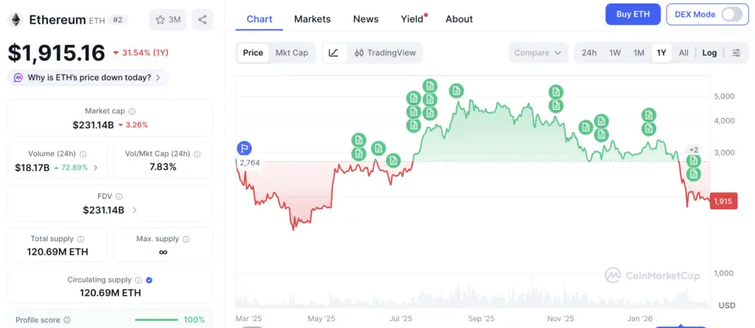
Task: Select the 1M time range
Action: [x=639, y=52]
